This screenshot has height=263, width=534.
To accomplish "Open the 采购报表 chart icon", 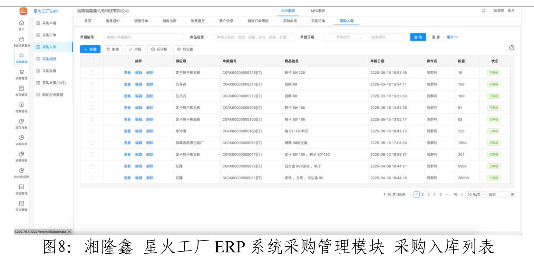I will click(21, 138).
